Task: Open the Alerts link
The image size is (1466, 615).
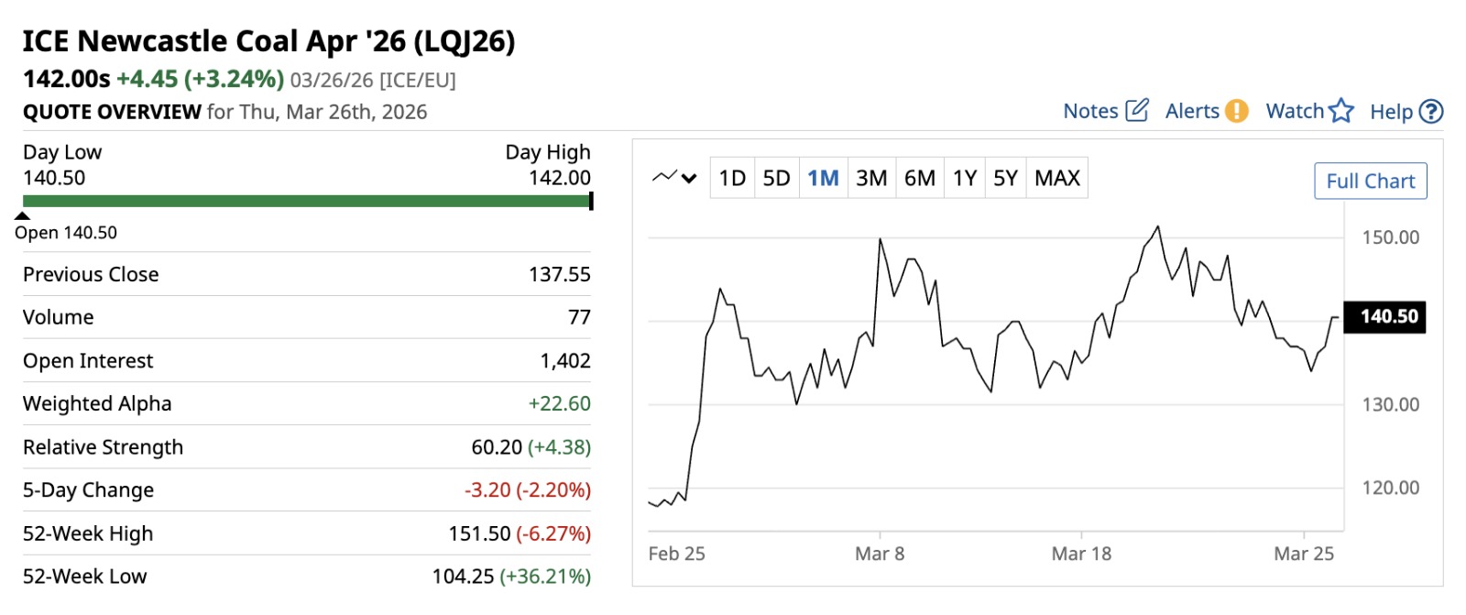Action: (1192, 112)
